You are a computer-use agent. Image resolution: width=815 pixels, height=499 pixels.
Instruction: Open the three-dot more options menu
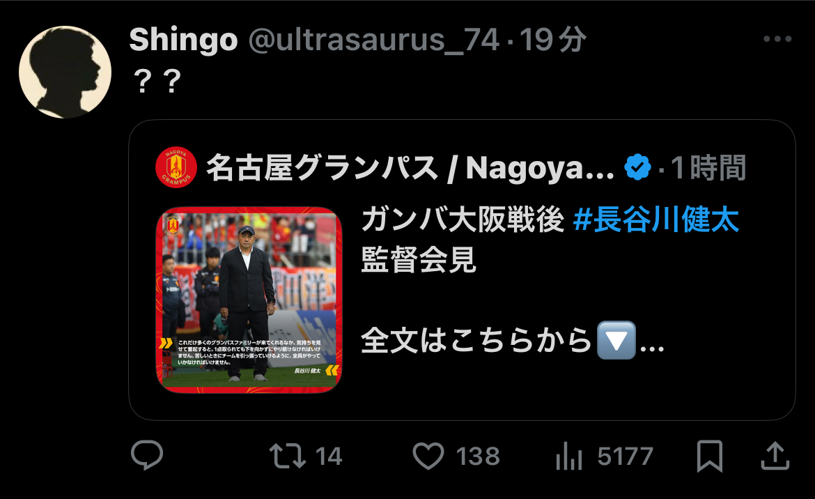point(777,39)
